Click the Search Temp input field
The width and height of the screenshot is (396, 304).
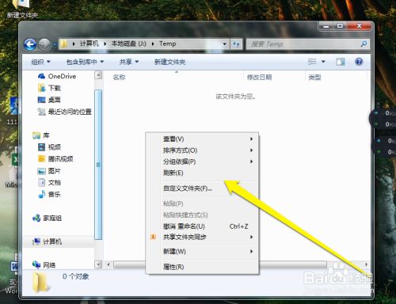[x=303, y=44]
